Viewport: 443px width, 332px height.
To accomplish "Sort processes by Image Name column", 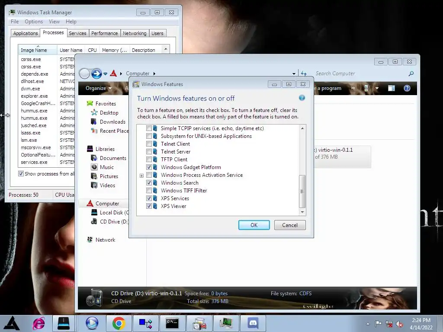I will click(38, 50).
